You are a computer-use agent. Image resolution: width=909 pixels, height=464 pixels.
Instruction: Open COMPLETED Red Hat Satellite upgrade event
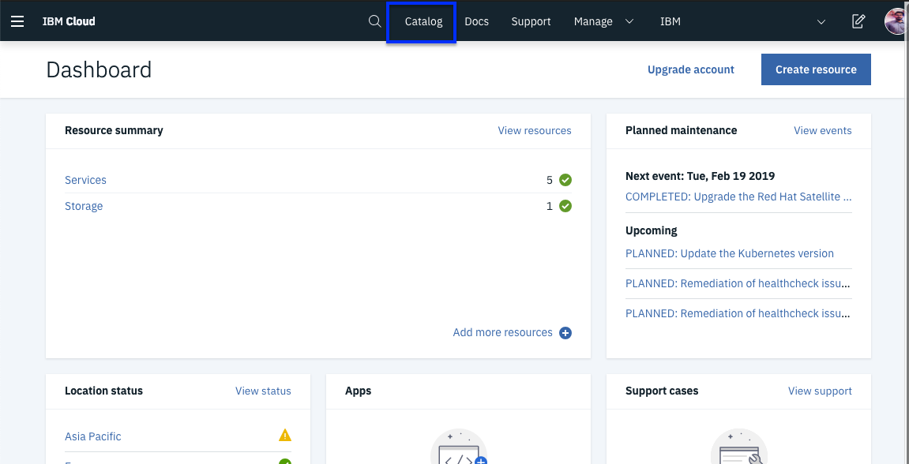[x=738, y=197]
